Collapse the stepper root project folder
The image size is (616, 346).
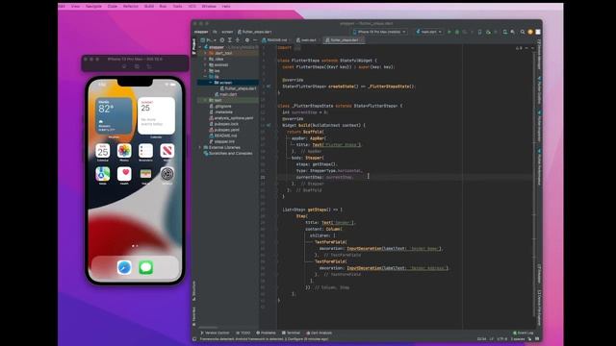click(x=200, y=47)
